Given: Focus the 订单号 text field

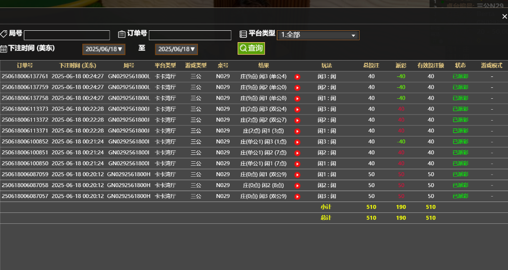Looking at the screenshot, I should (190, 35).
